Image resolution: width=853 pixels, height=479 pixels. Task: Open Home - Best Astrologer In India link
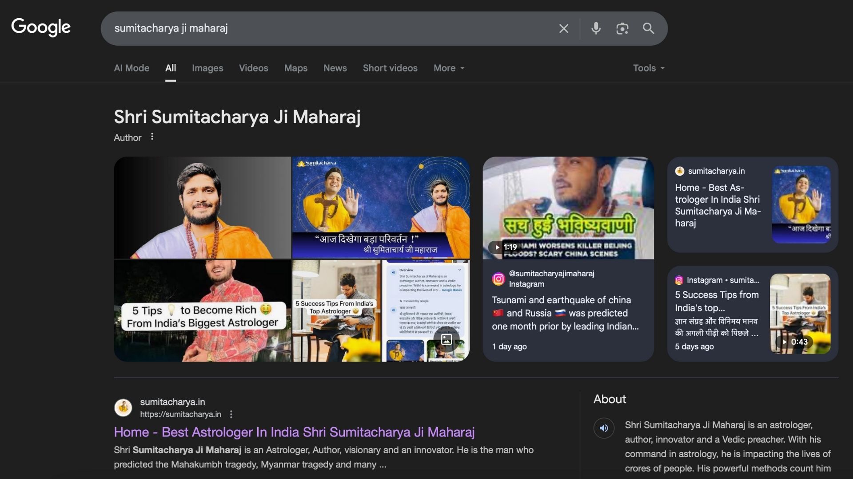[x=294, y=432]
